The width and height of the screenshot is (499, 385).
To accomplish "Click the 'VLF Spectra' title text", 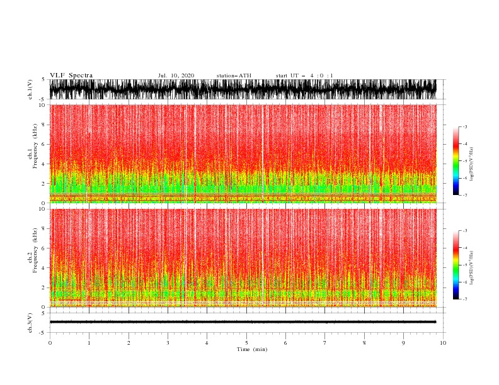I will (71, 75).
